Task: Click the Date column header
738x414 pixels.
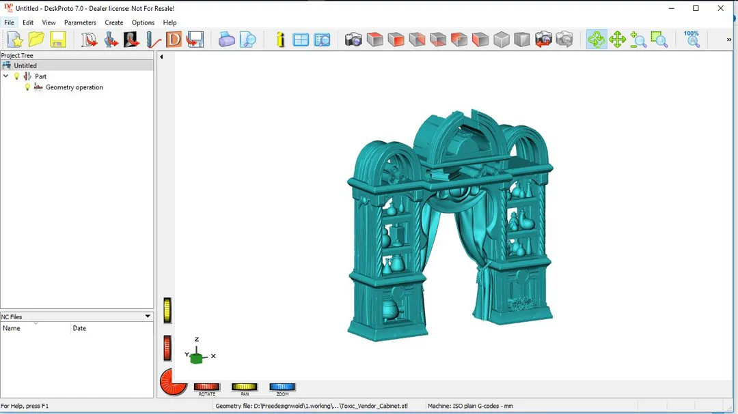Action: (109, 328)
